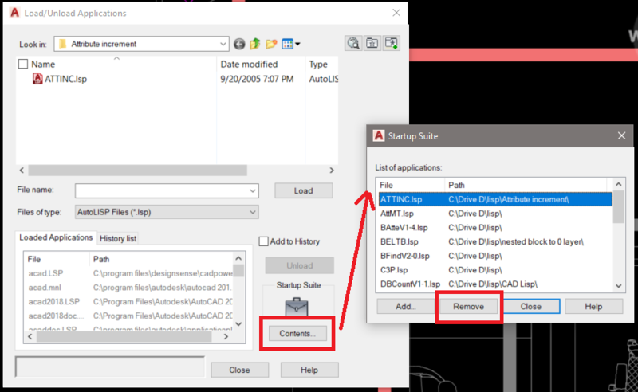Enable the Add to History checkbox
The image size is (638, 392).
[x=264, y=241]
